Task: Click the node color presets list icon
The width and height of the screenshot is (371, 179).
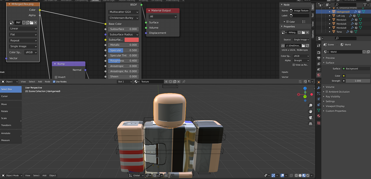Action: [304, 22]
